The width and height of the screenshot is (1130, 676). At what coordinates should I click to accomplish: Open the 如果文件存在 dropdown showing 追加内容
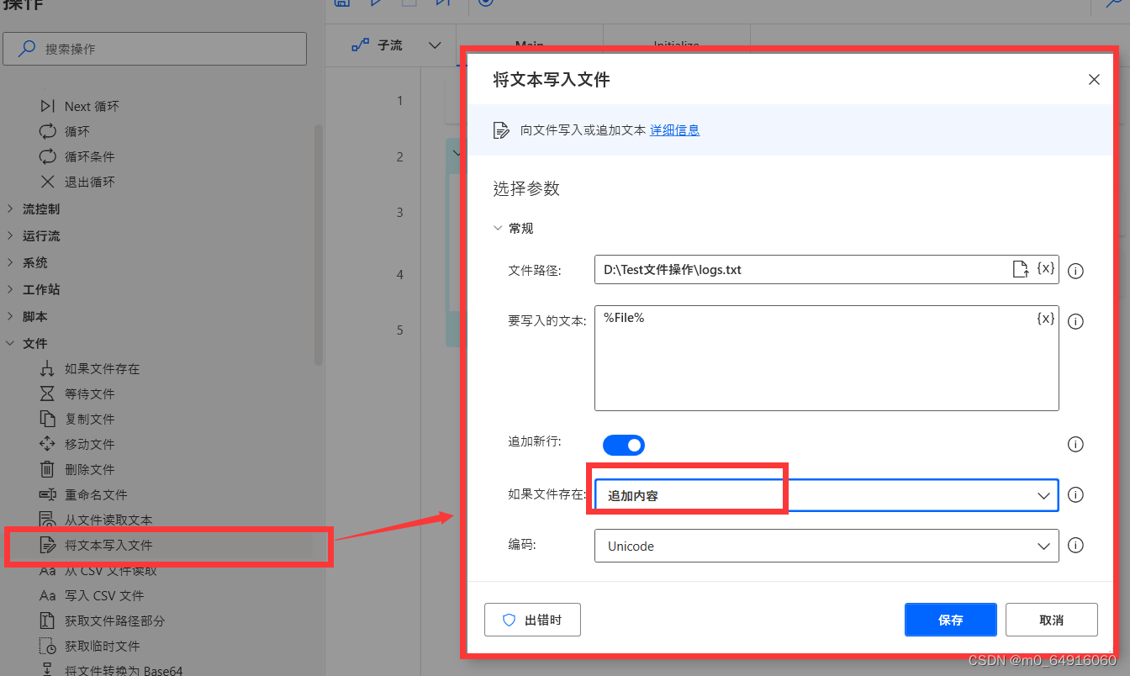1043,495
